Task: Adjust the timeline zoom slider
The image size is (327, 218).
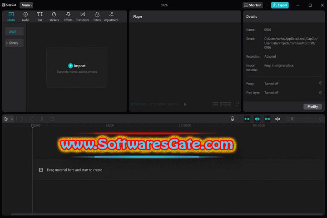Action: [304, 119]
